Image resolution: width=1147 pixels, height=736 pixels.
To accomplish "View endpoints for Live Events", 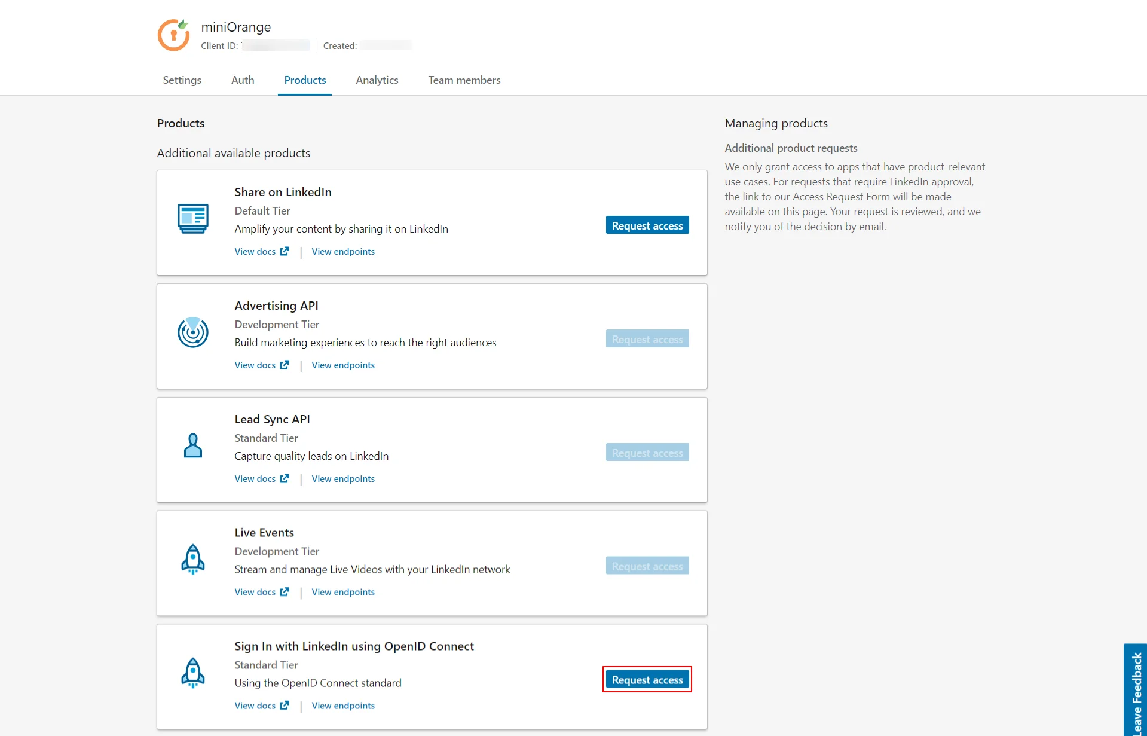I will tap(343, 592).
